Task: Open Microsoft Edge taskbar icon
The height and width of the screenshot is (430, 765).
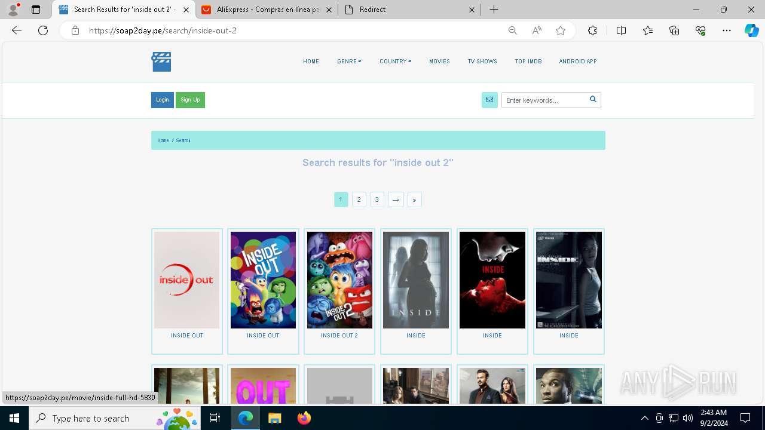Action: pos(246,418)
